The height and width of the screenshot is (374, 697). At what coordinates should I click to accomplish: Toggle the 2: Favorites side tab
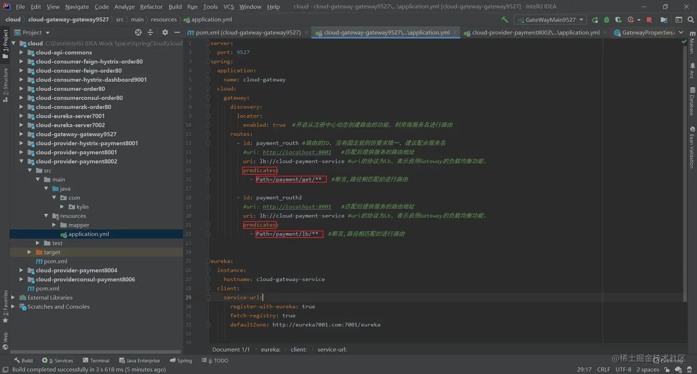coord(5,307)
